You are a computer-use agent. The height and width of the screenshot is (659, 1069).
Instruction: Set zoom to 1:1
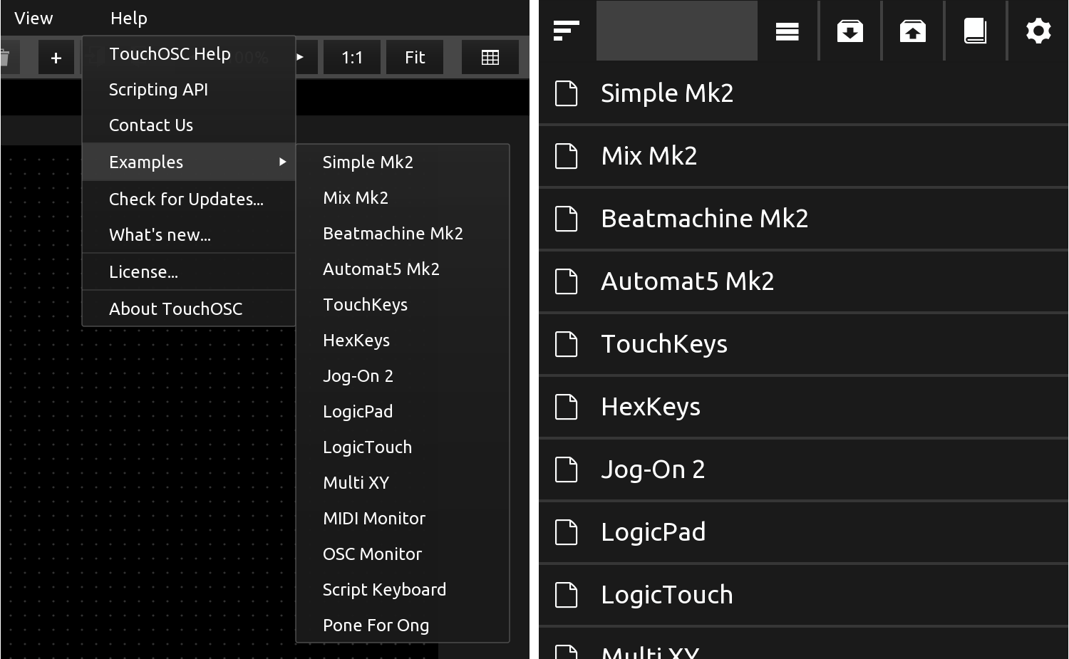pos(352,58)
